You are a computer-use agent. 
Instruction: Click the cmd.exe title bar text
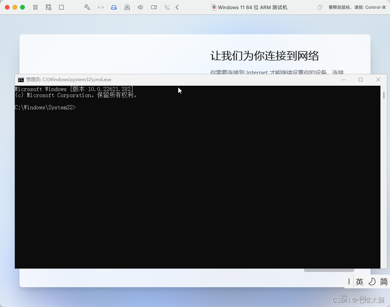[x=69, y=80]
